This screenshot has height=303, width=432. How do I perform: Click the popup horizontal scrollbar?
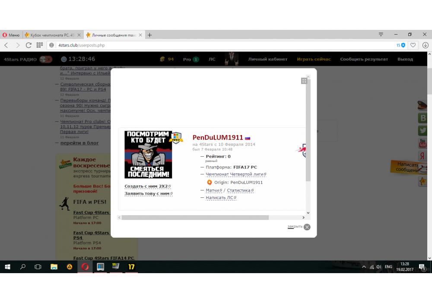point(194,218)
